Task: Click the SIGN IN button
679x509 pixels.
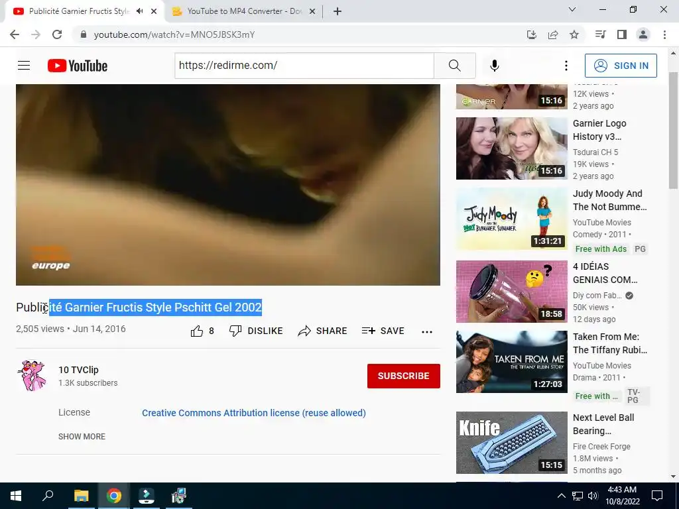Action: [x=621, y=66]
